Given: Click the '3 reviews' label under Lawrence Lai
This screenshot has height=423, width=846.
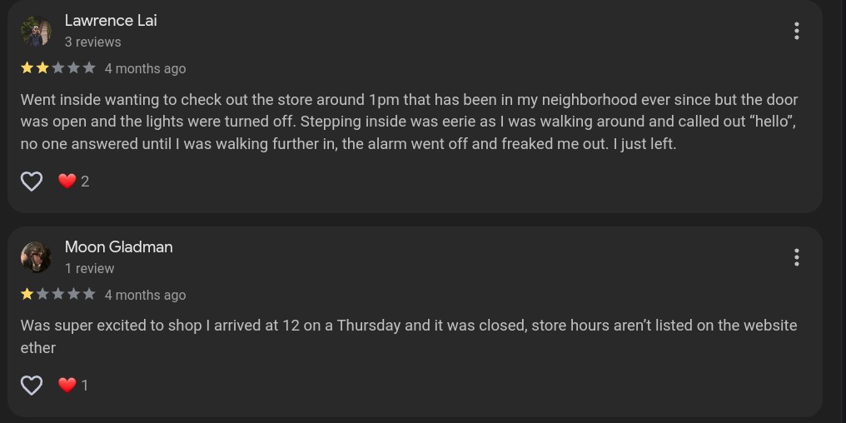Looking at the screenshot, I should coord(92,42).
